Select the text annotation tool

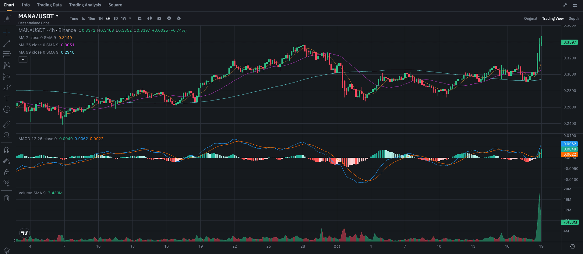[7, 98]
